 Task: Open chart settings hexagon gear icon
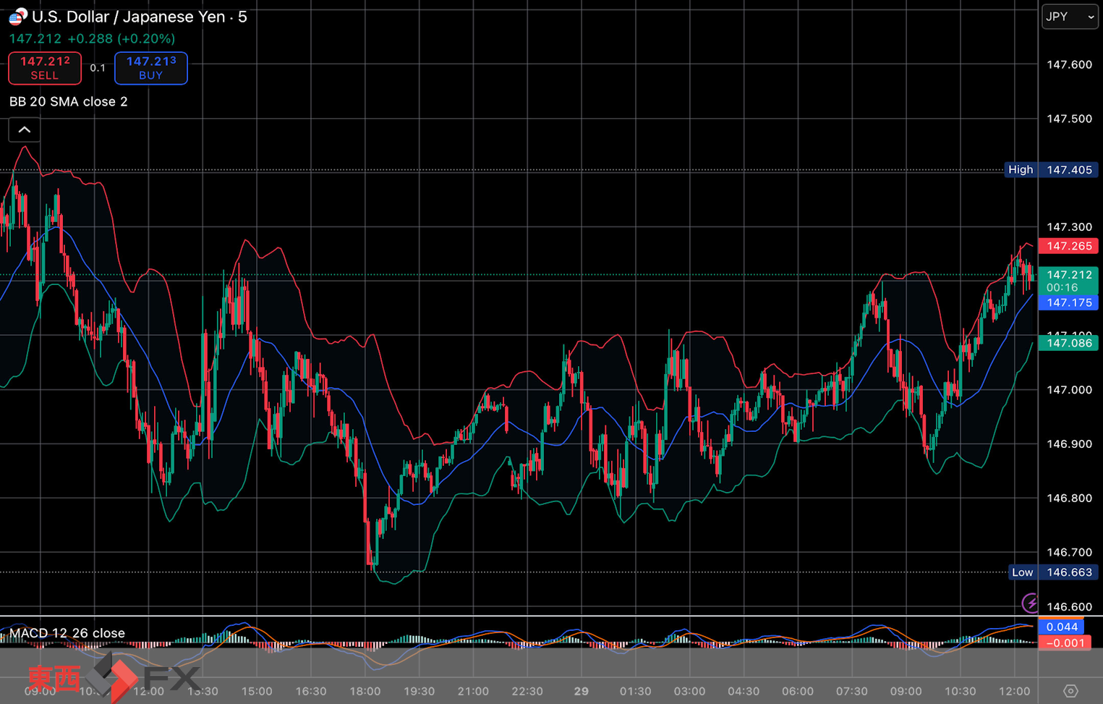click(x=1070, y=691)
